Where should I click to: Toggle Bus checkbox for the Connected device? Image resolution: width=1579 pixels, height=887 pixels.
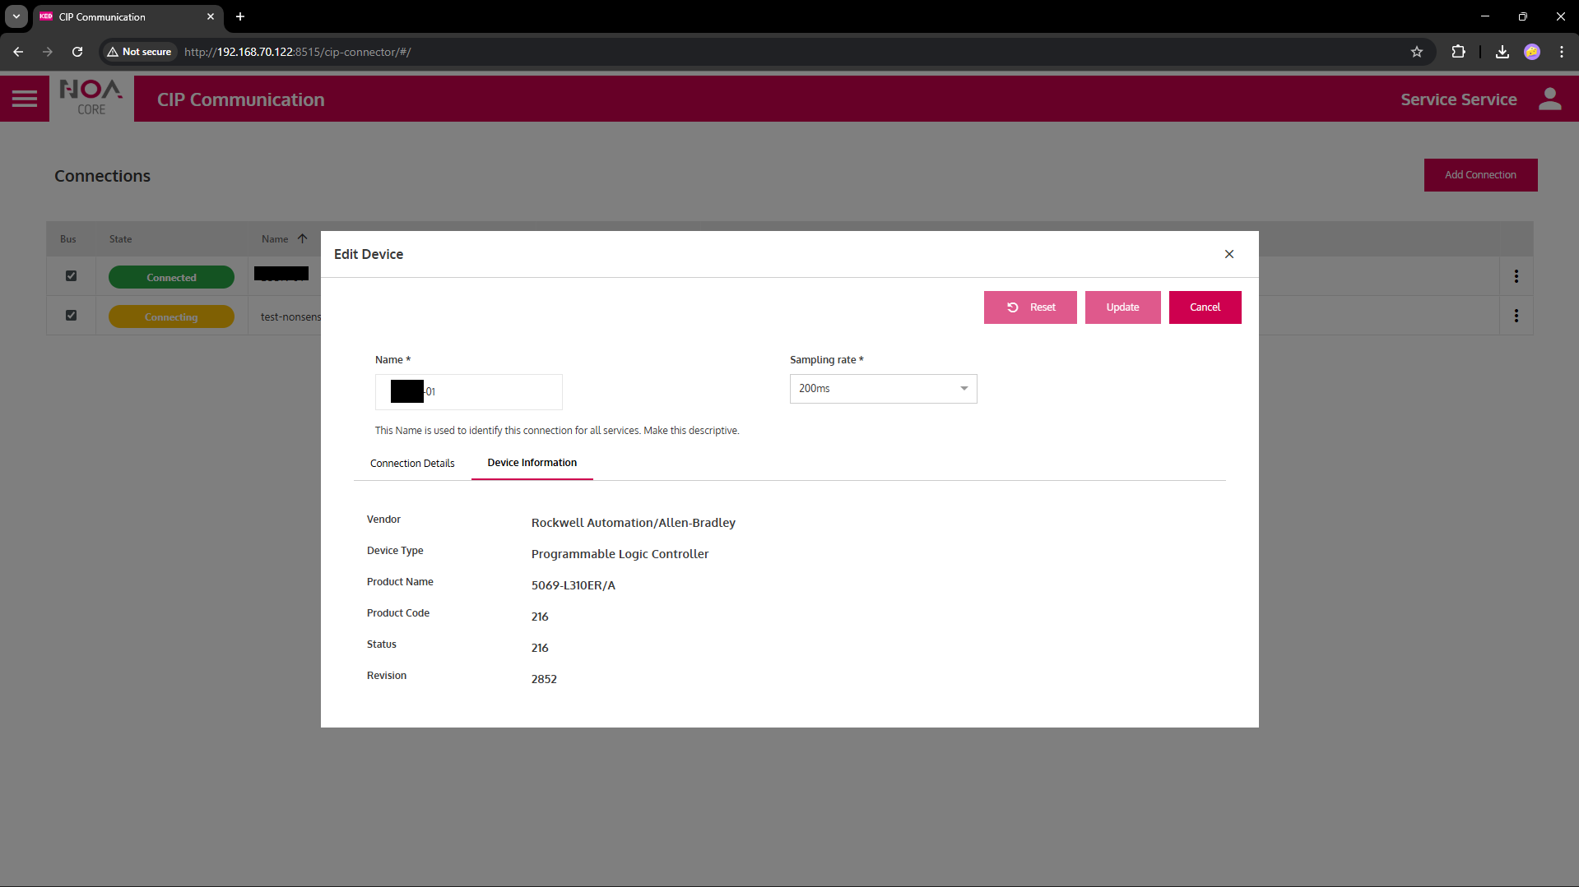[72, 276]
